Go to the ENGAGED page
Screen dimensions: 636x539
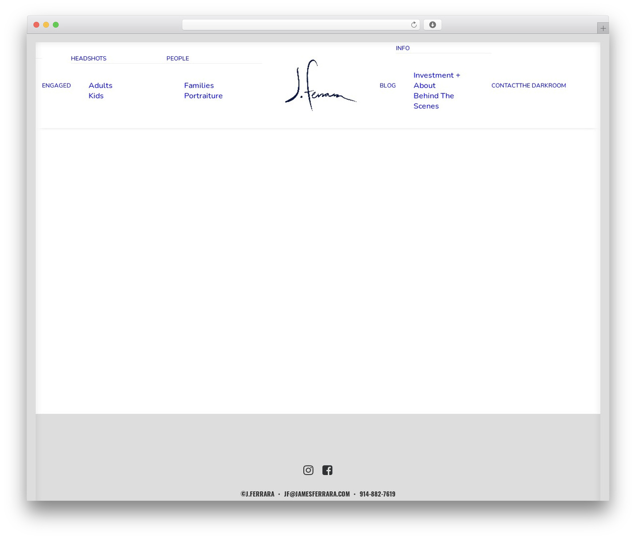(x=56, y=86)
